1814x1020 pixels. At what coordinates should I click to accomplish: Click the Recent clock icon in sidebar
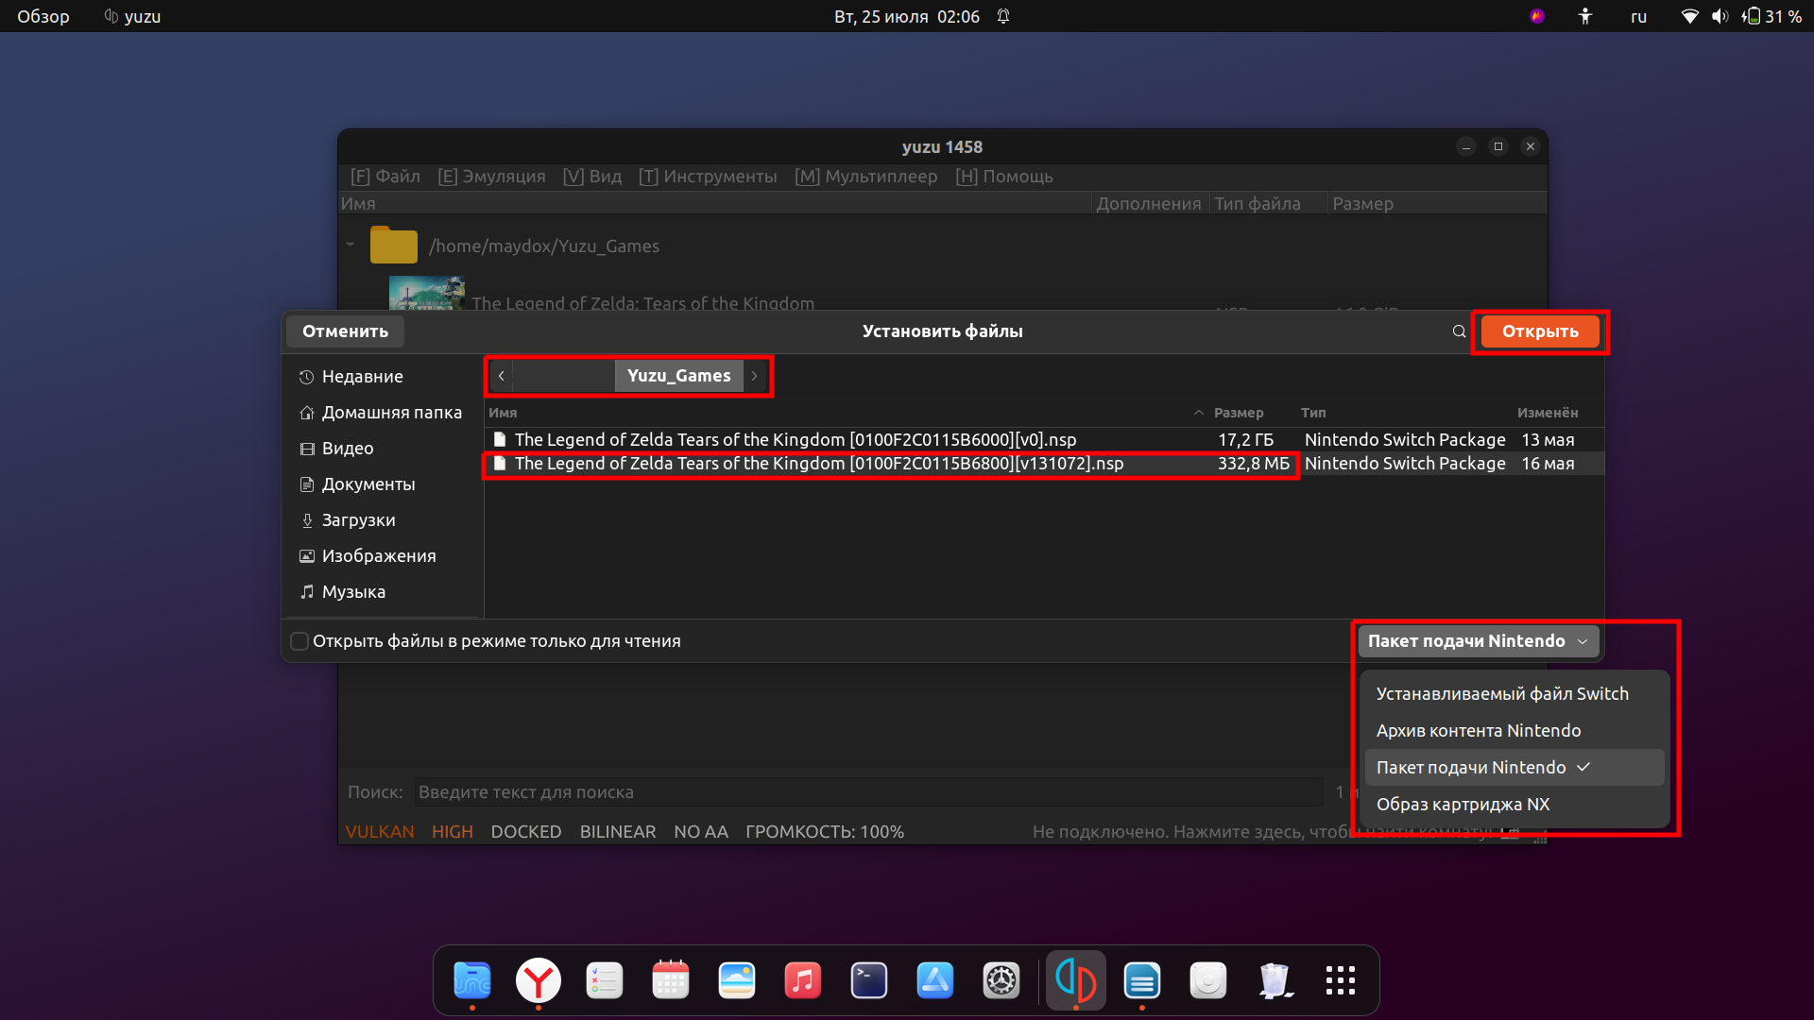[306, 377]
